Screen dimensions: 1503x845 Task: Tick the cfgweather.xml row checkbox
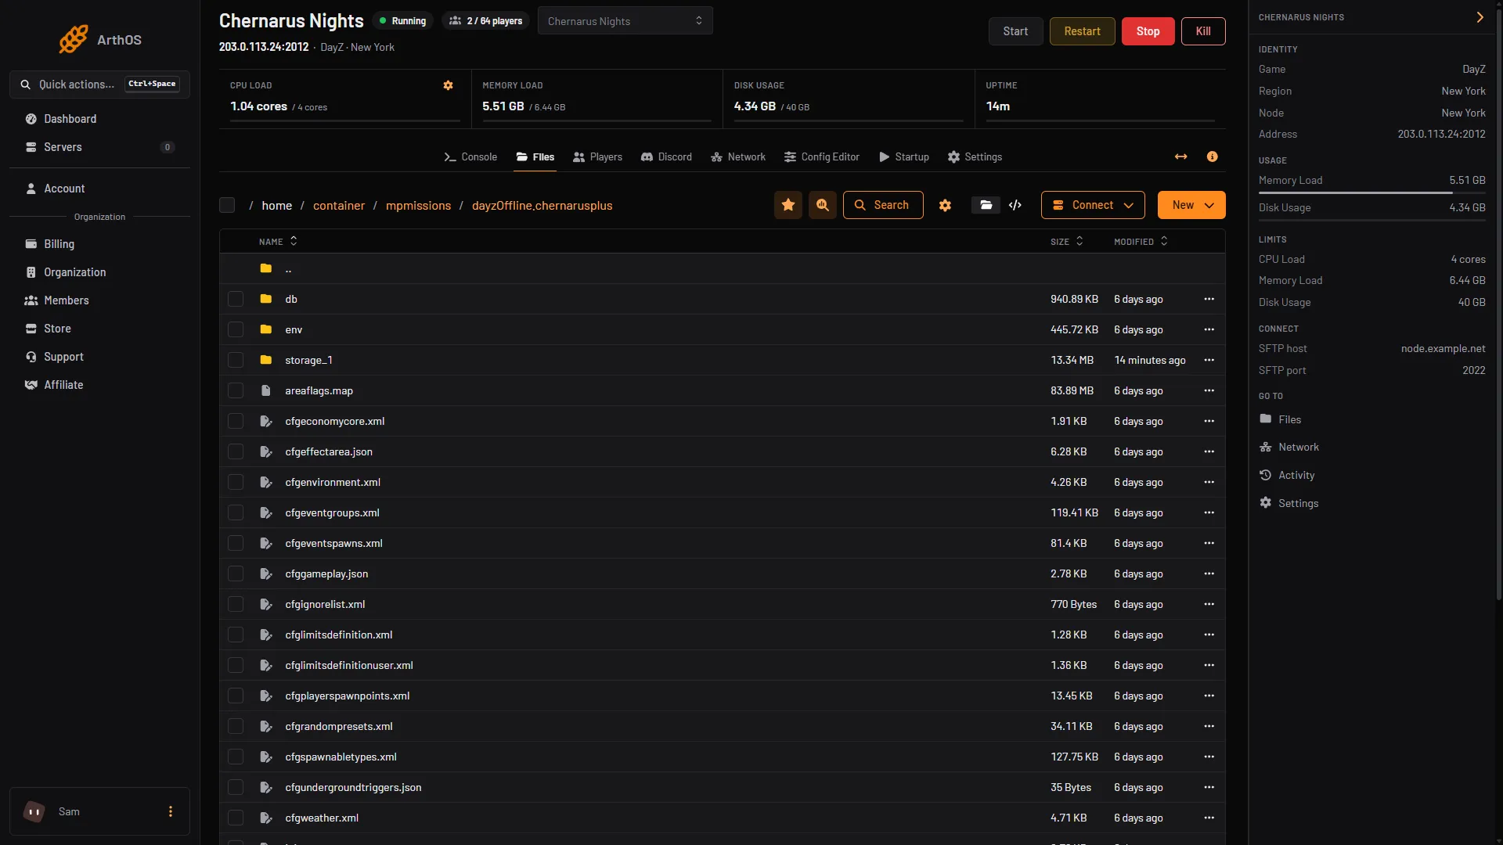[x=236, y=818]
